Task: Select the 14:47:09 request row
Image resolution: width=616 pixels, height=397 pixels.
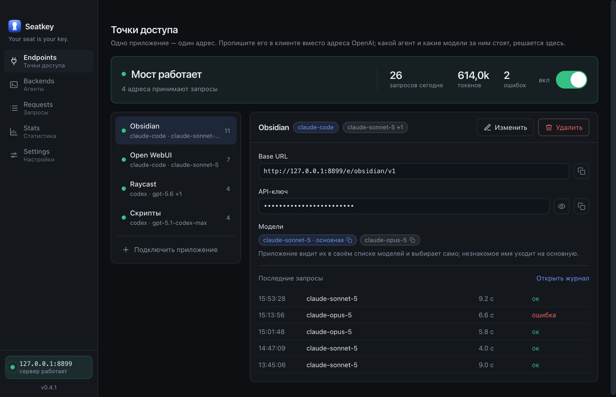Action: point(424,348)
